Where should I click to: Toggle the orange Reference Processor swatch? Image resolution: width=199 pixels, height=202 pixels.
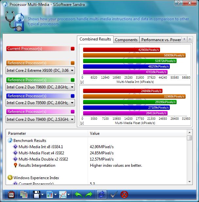click(73, 63)
